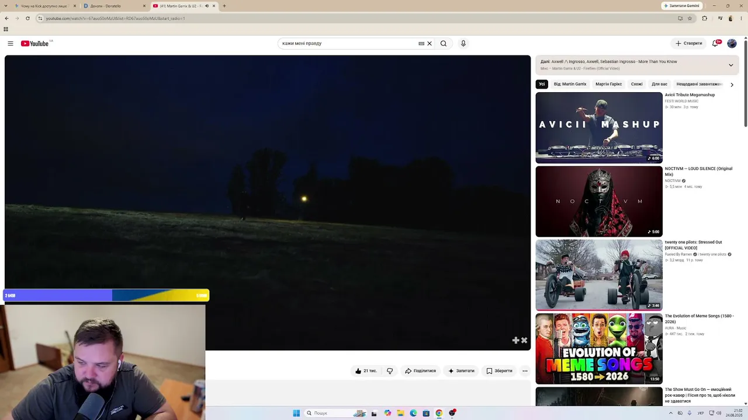Viewport: 748px width, 420px height.
Task: Open the apps grid in the bookmarks bar
Action: tap(6, 29)
